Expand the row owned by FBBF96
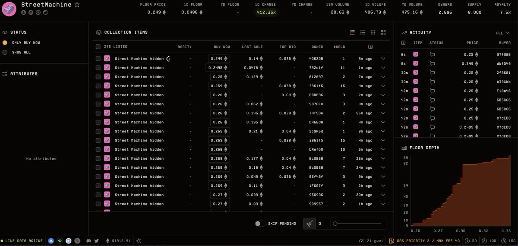 pyautogui.click(x=383, y=95)
